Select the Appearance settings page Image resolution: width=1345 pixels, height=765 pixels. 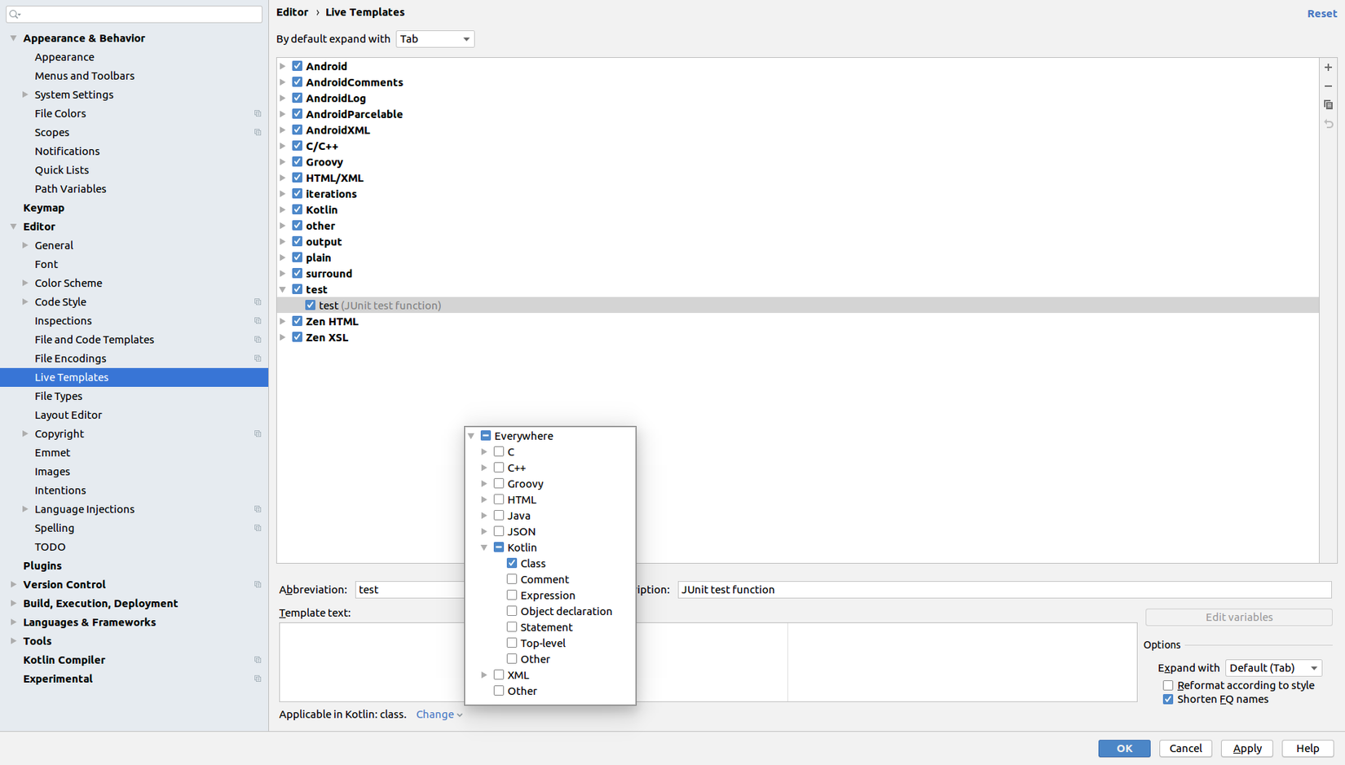[64, 57]
